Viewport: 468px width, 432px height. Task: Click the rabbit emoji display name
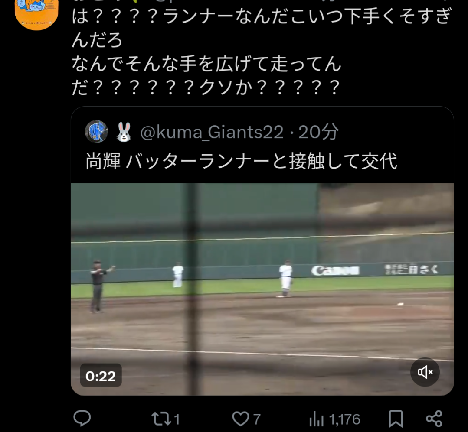[124, 132]
